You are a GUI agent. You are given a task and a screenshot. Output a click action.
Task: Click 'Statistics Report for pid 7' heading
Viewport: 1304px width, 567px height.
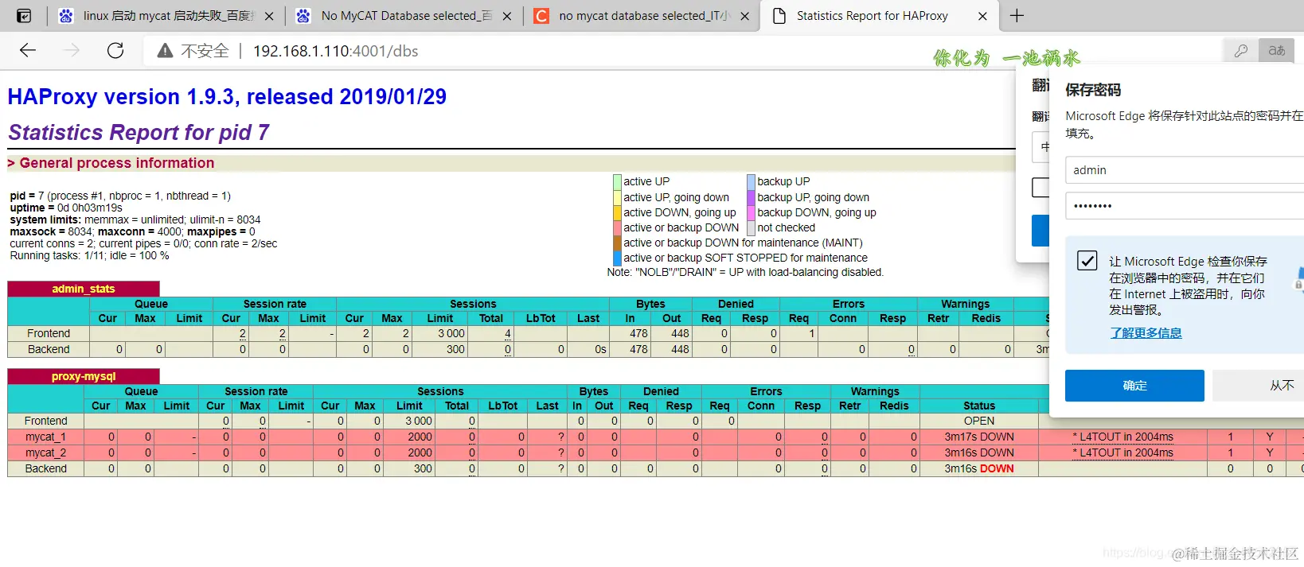139,132
